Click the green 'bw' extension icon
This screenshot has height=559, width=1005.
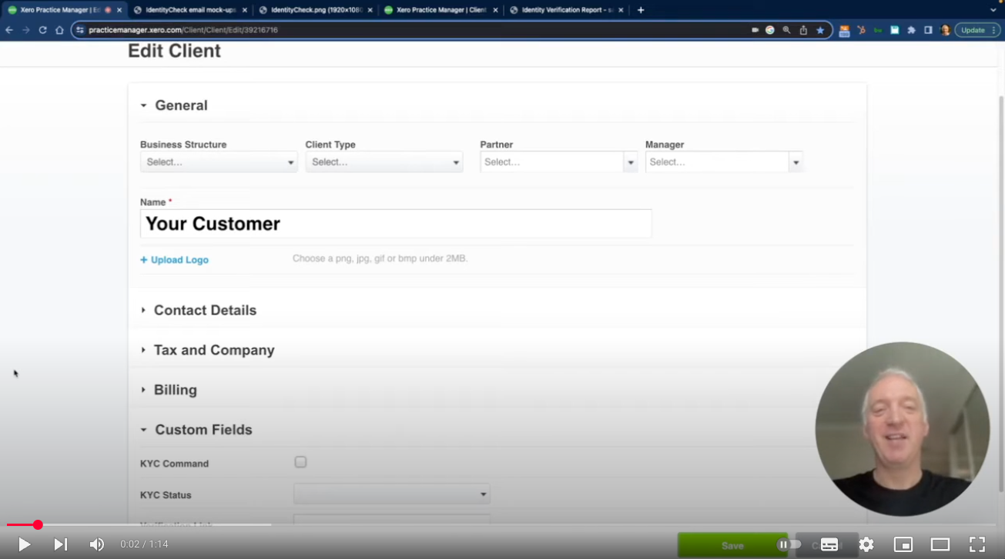pyautogui.click(x=878, y=30)
